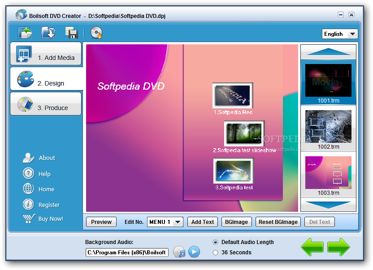Click the Preview button

[101, 222]
